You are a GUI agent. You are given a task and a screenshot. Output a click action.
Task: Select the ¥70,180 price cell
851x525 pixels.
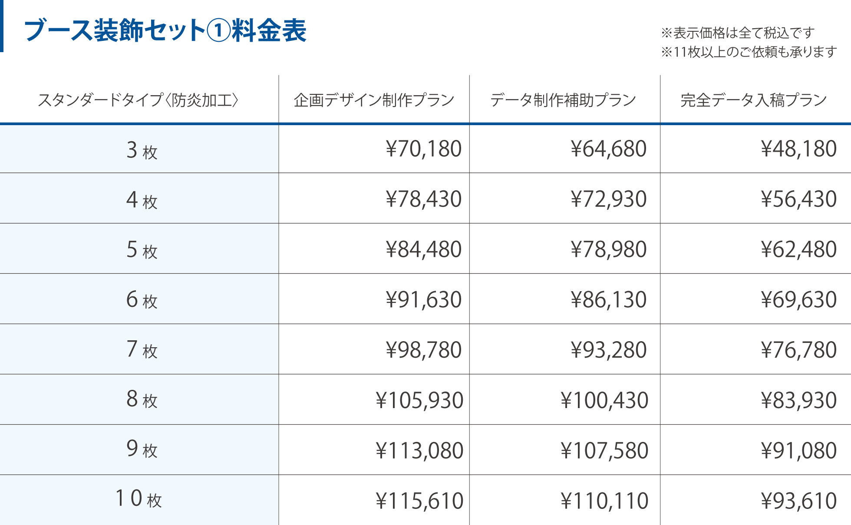click(x=423, y=149)
